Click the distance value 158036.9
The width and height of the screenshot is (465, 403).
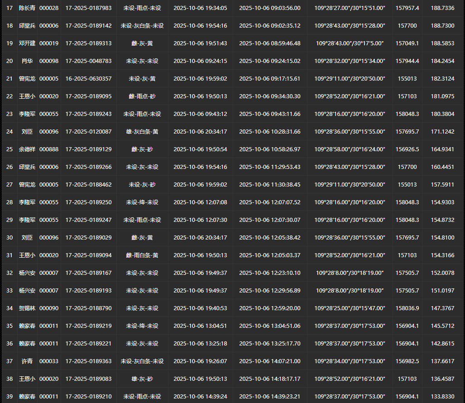407,308
